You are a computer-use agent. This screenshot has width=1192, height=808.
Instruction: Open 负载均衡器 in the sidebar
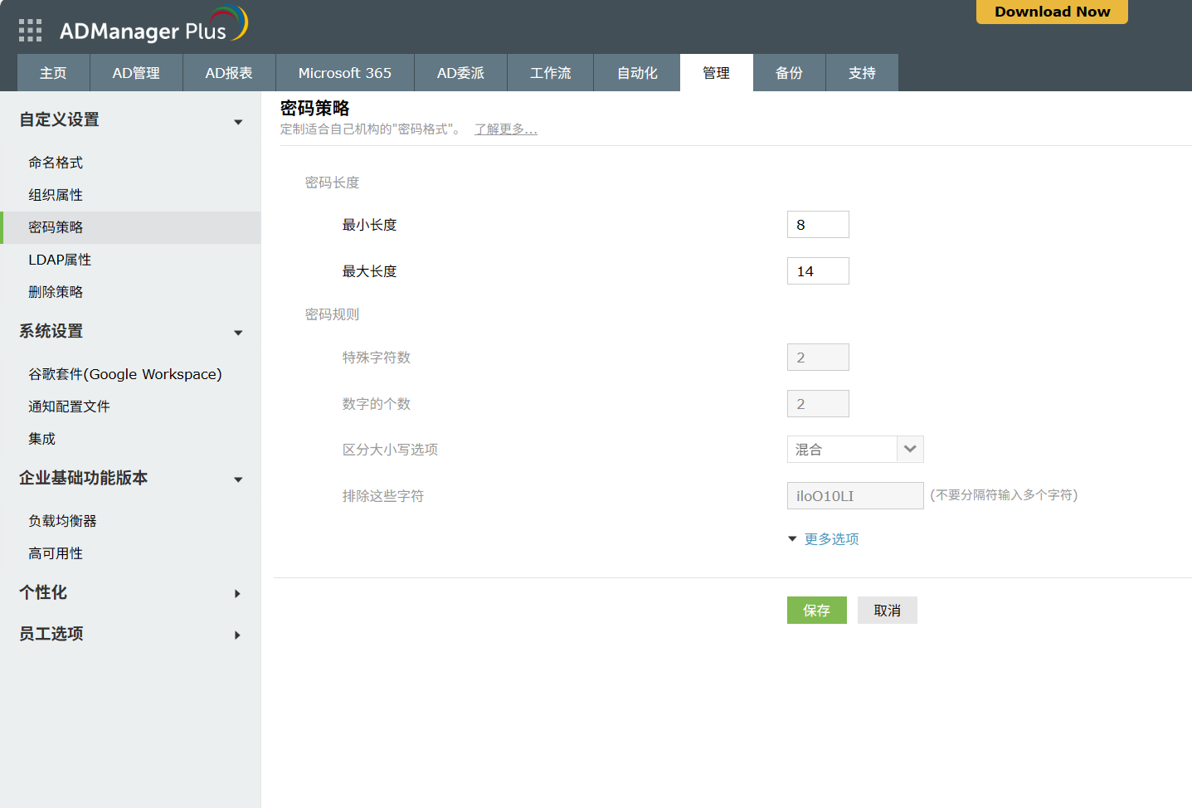[62, 521]
